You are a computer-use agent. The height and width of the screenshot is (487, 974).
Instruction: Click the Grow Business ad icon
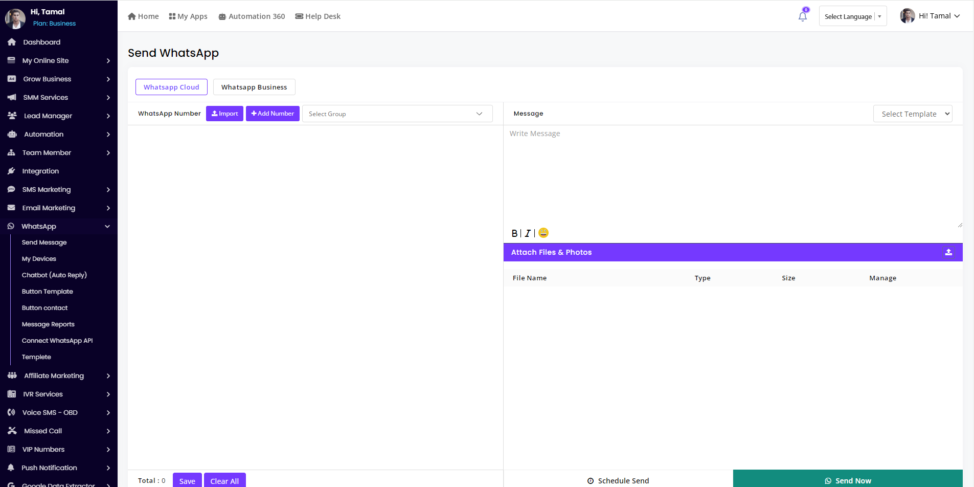coord(12,79)
